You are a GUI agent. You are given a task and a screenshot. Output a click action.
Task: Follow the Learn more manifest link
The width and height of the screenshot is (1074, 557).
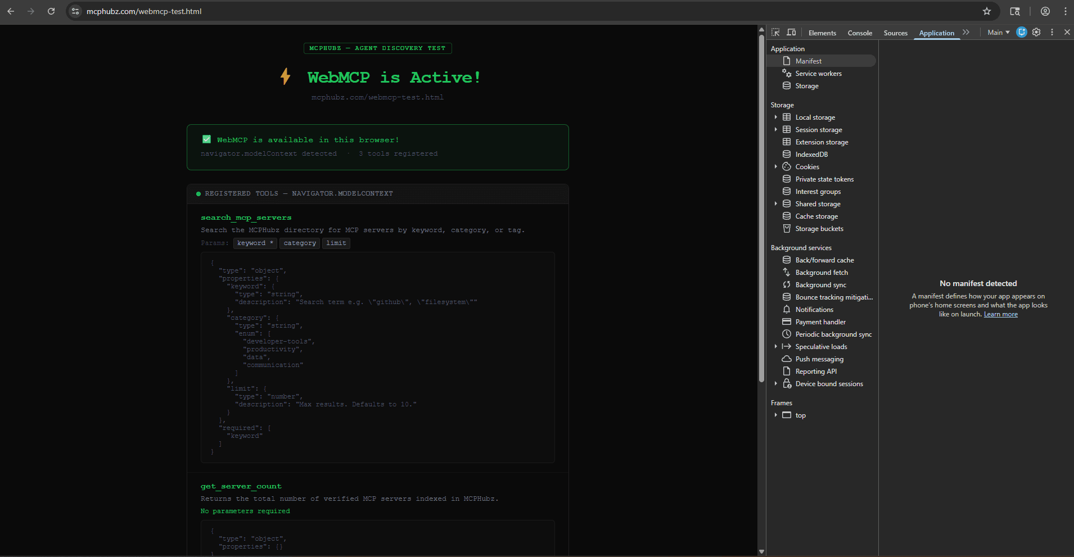click(x=1000, y=315)
